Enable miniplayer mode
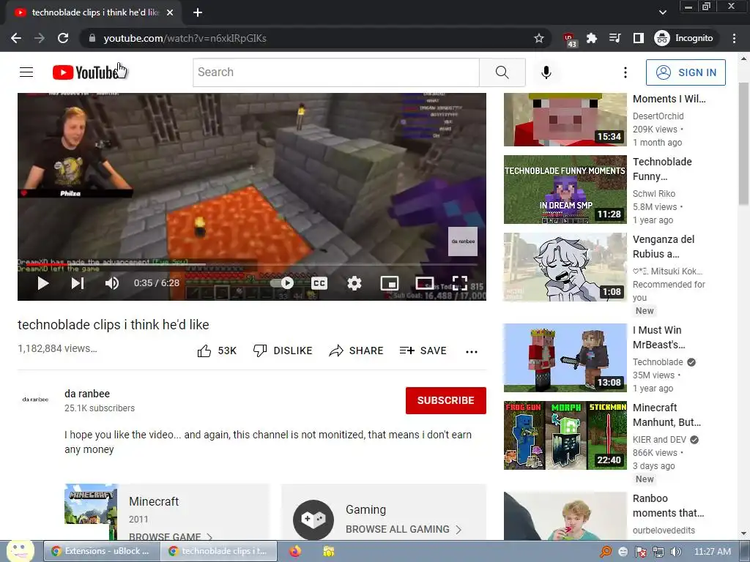Image resolution: width=750 pixels, height=562 pixels. [390, 283]
